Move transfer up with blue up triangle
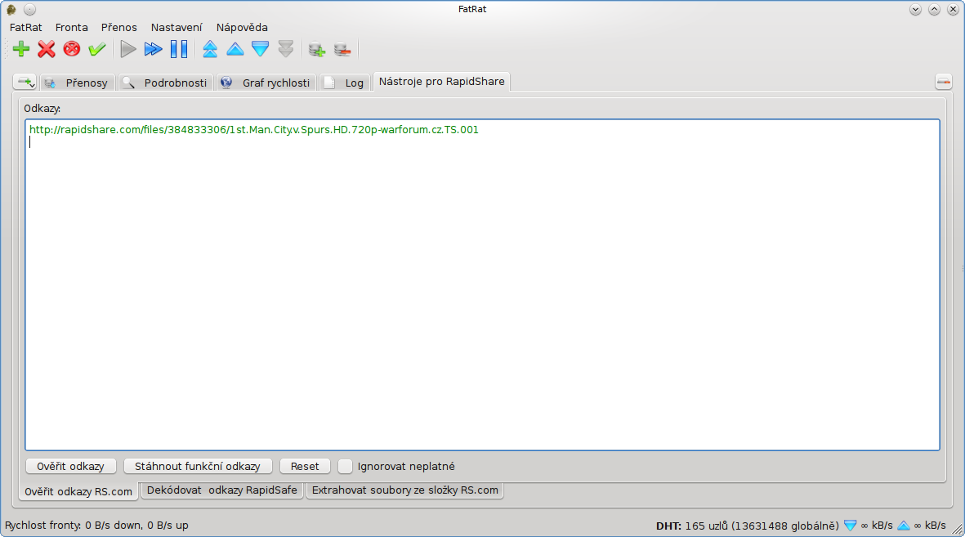 pos(235,49)
